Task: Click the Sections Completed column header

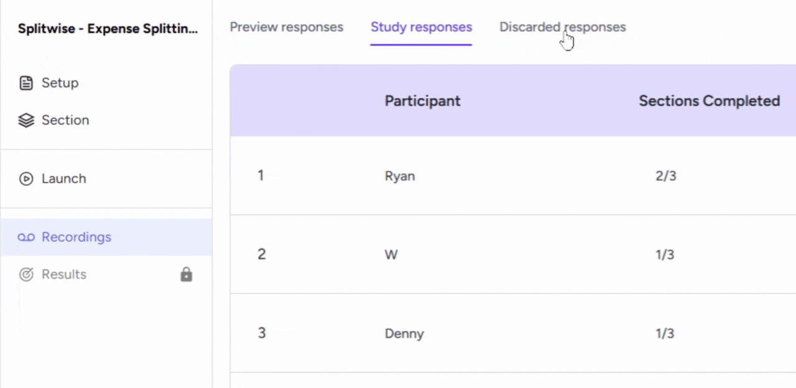Action: [x=709, y=101]
